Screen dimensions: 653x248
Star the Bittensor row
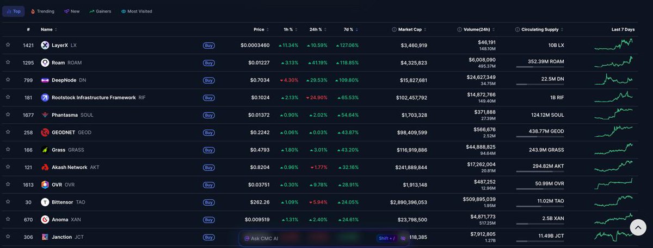(x=8, y=201)
